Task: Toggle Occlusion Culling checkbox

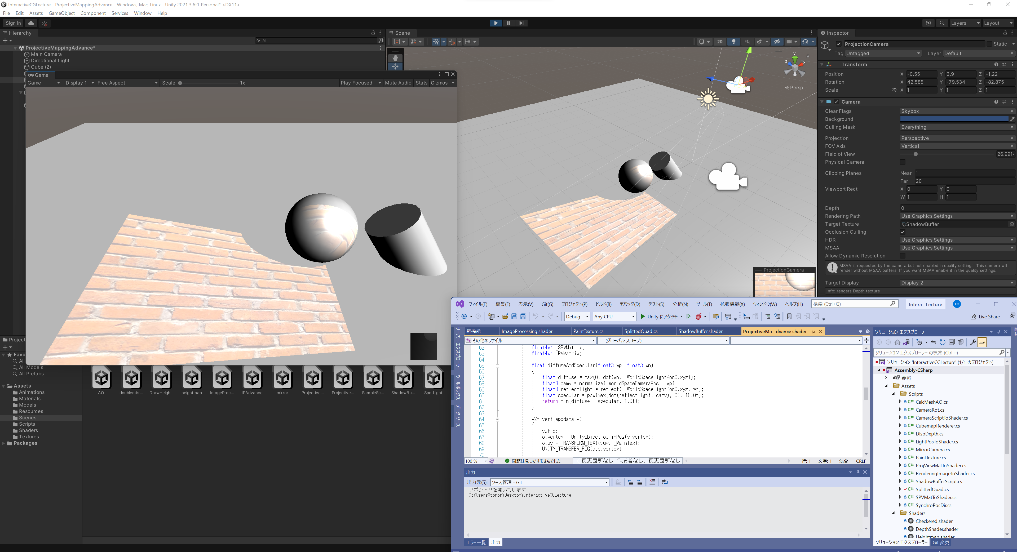Action: pos(903,232)
